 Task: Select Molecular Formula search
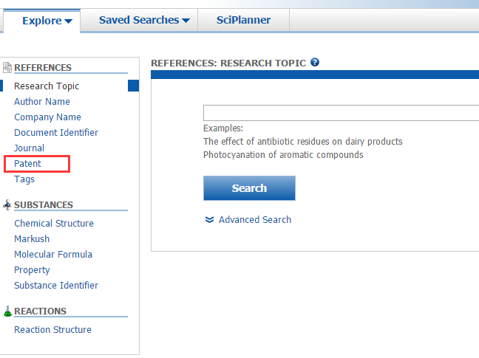tap(53, 255)
